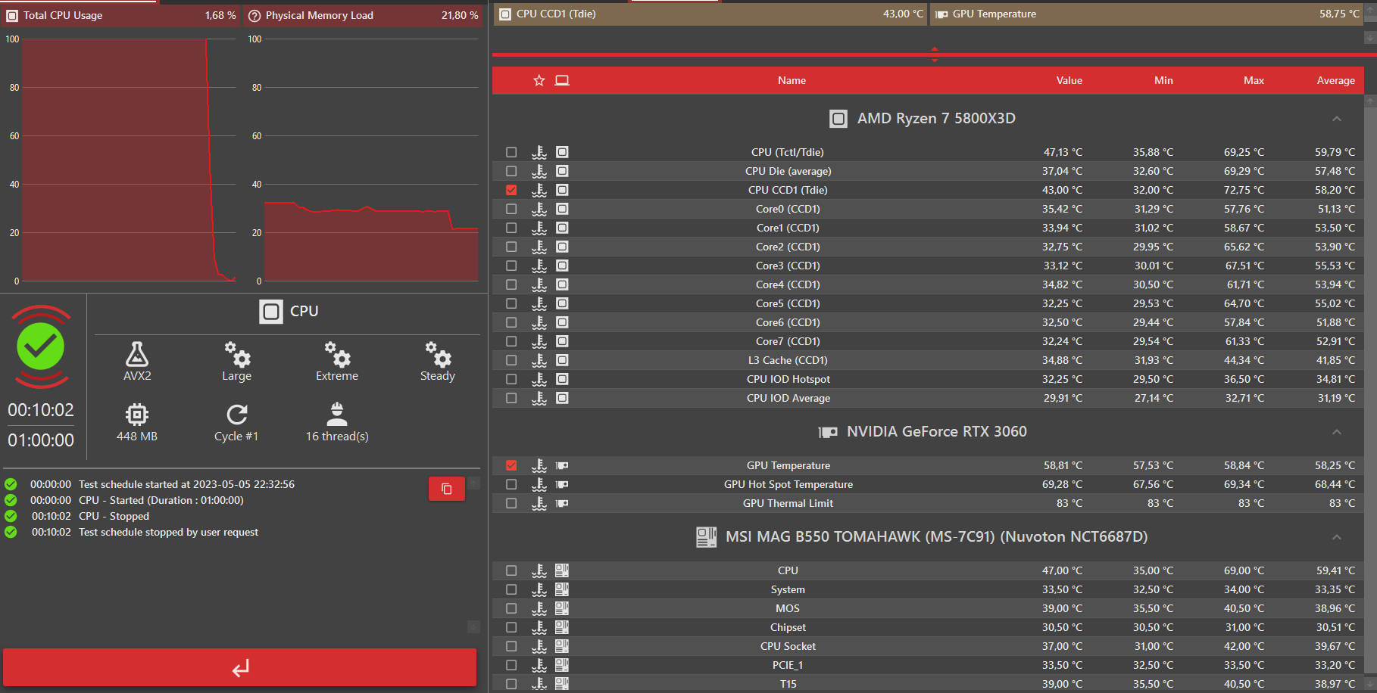Viewport: 1377px width, 693px height.
Task: Sort by the Value column header
Action: pos(1069,80)
